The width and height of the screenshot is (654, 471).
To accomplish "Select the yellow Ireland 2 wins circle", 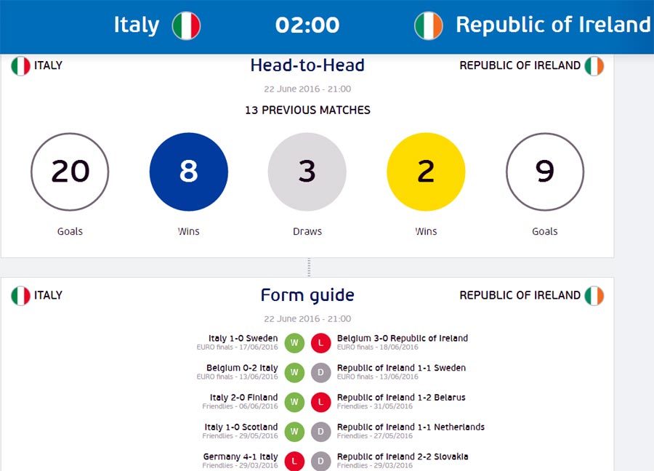I will click(426, 172).
